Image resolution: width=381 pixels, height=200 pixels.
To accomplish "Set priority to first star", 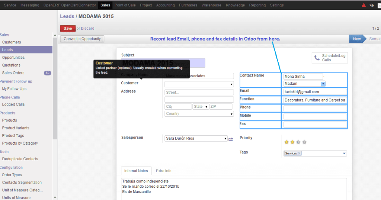I will point(286,142).
